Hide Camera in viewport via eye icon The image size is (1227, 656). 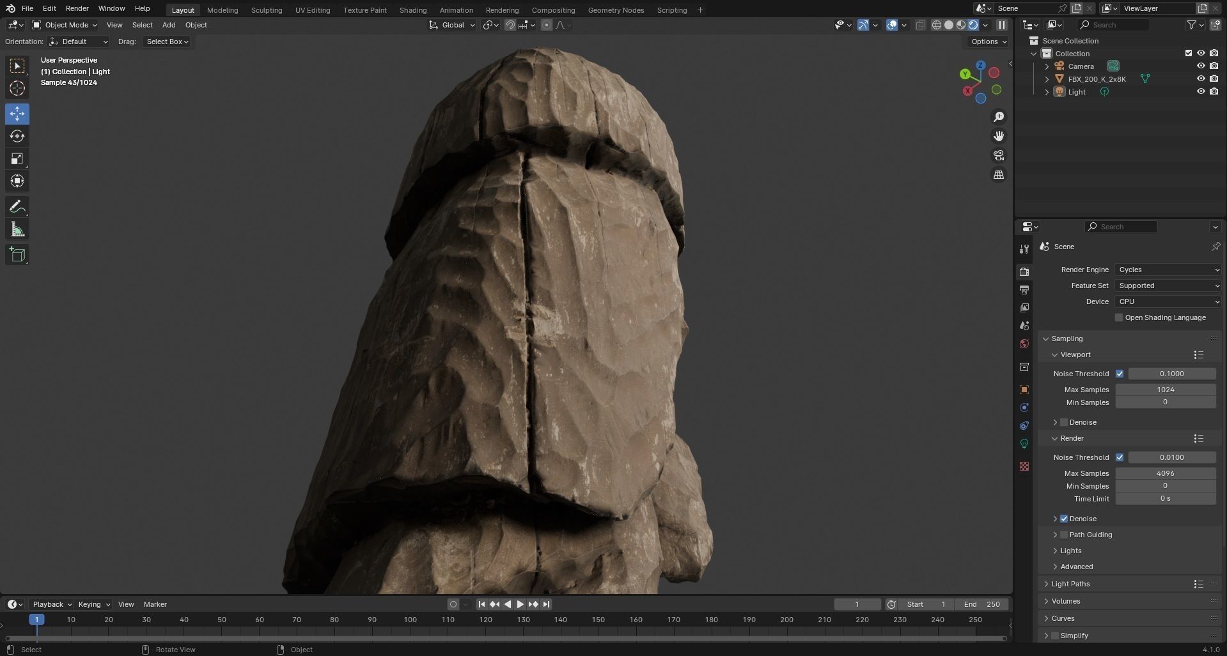(1201, 66)
